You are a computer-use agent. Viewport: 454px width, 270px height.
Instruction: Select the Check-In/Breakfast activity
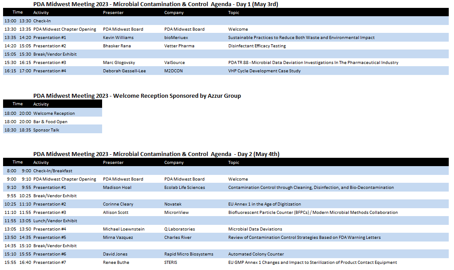[x=53, y=171]
